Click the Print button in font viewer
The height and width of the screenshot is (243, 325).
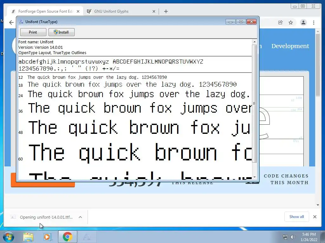(x=33, y=32)
